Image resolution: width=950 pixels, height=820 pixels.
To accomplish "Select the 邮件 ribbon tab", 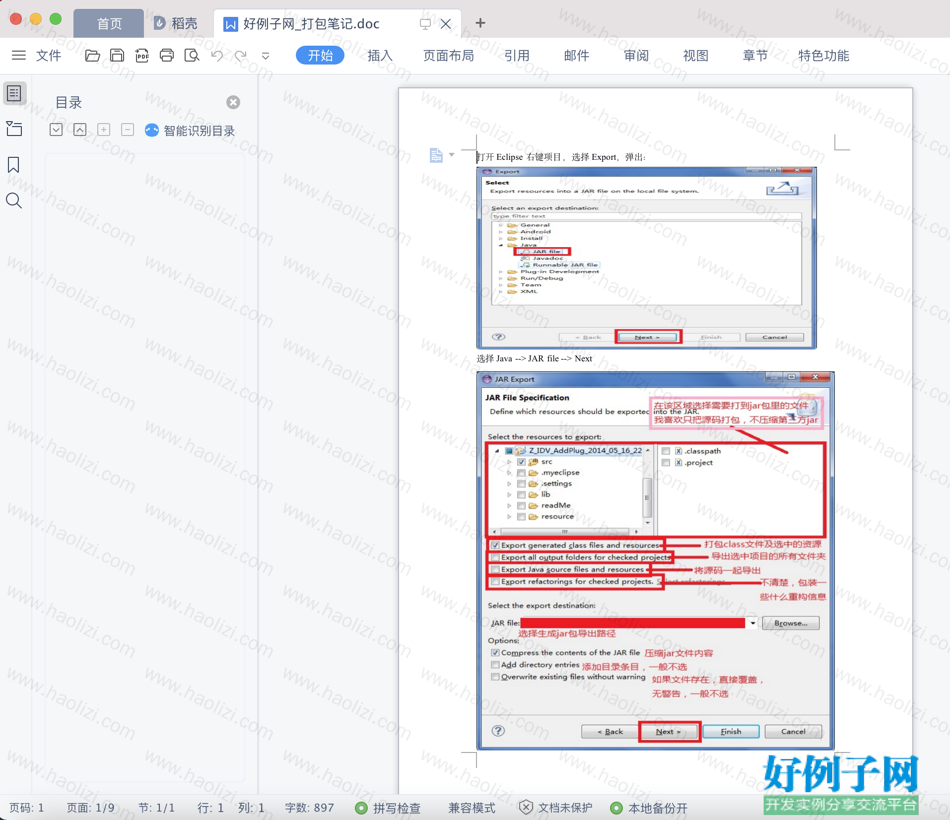I will coord(577,56).
